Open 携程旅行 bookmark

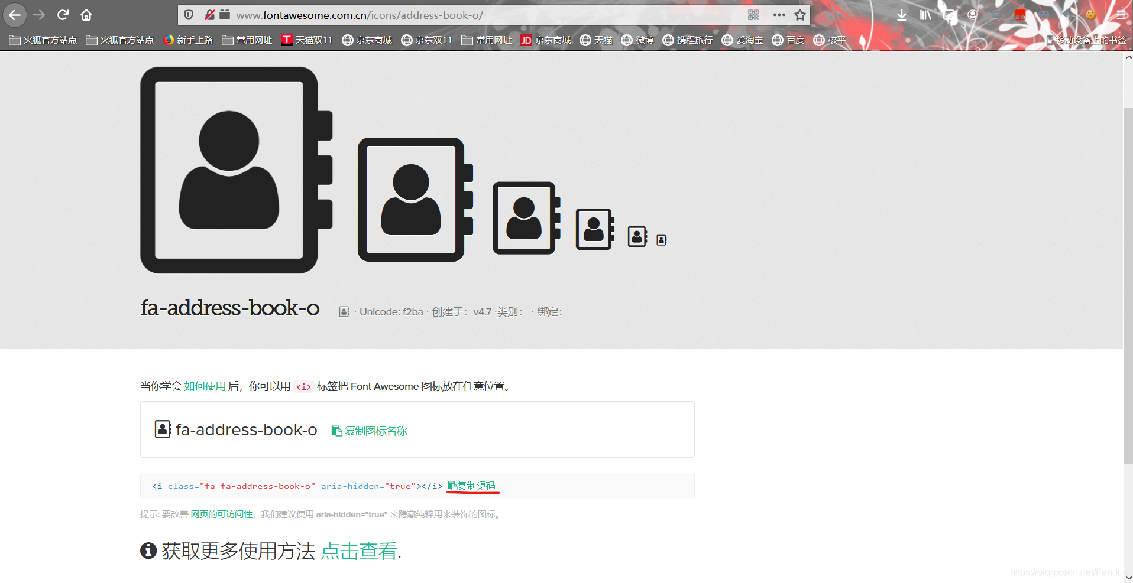[x=688, y=40]
